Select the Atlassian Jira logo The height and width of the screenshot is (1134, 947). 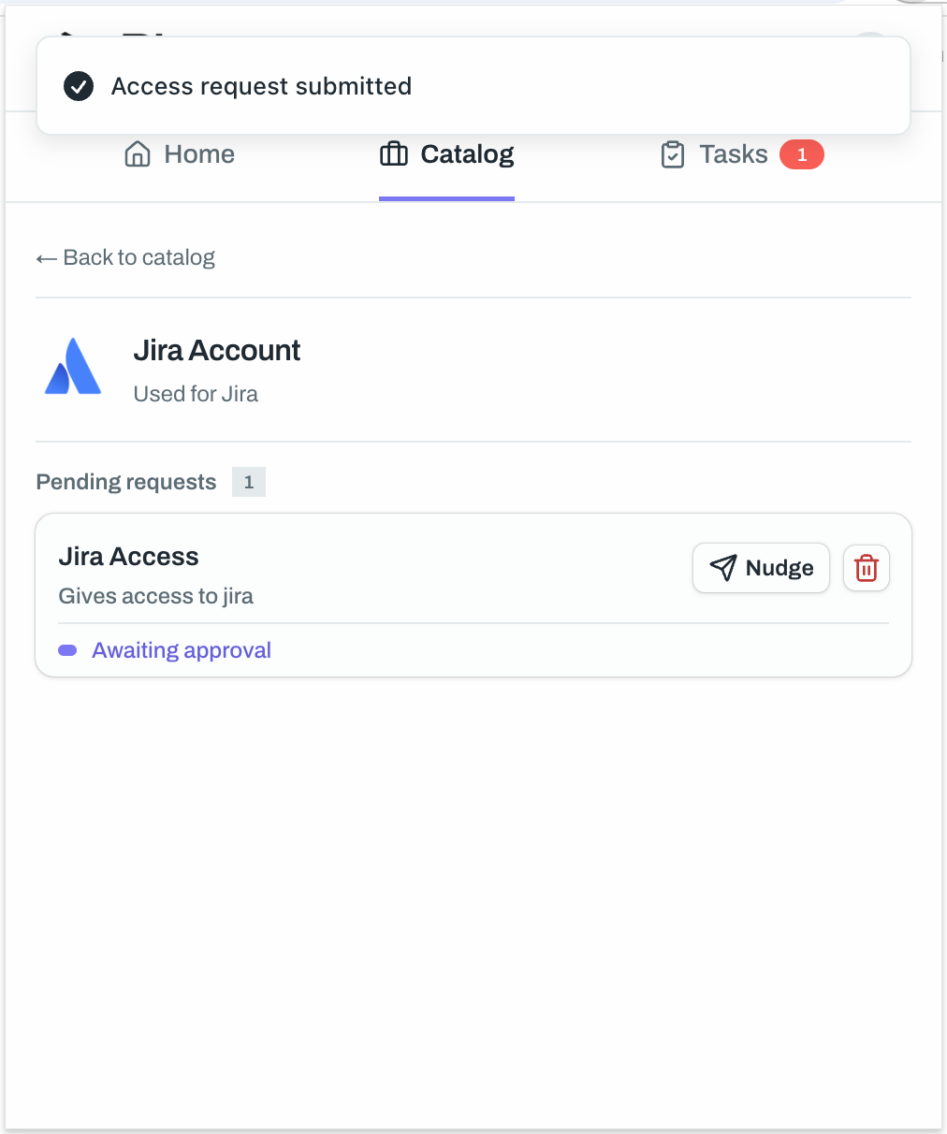72,366
